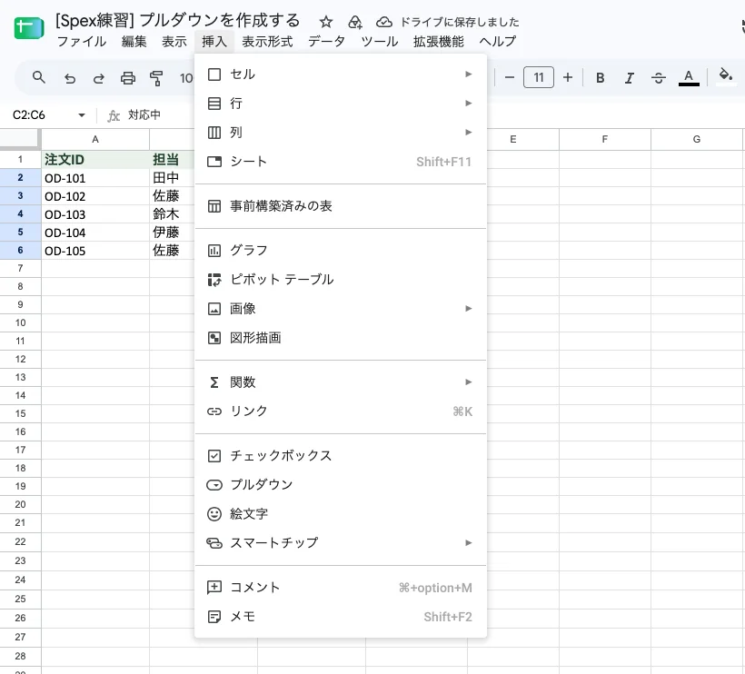The height and width of the screenshot is (674, 745).
Task: Expand the セル submenu
Action: click(340, 74)
